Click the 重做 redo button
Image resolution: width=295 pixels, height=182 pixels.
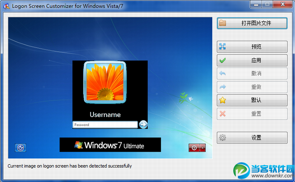point(252,87)
